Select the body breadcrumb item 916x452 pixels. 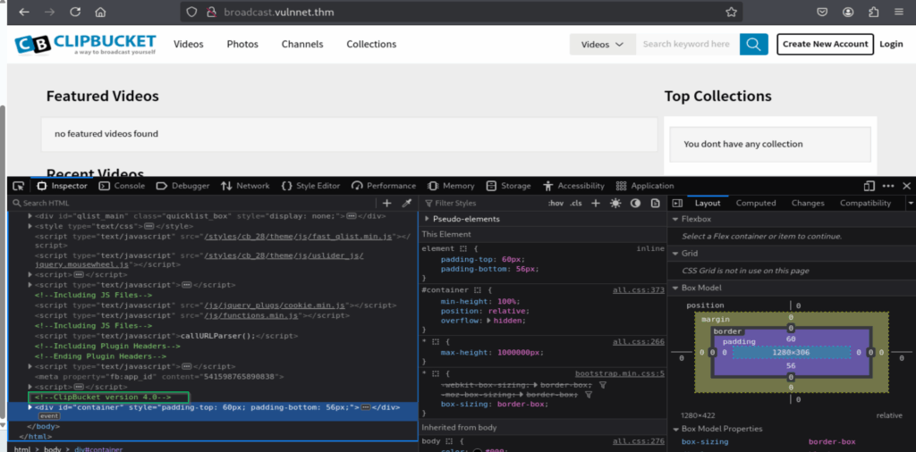(x=52, y=448)
